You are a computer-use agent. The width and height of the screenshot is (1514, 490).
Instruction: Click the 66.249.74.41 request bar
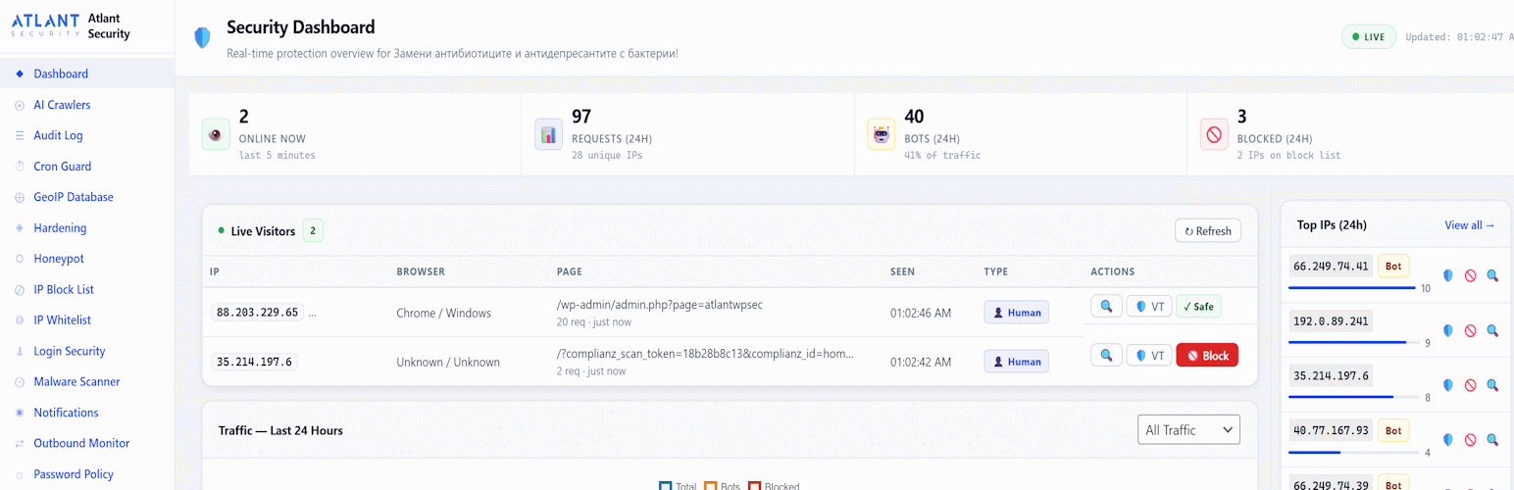pos(1352,288)
